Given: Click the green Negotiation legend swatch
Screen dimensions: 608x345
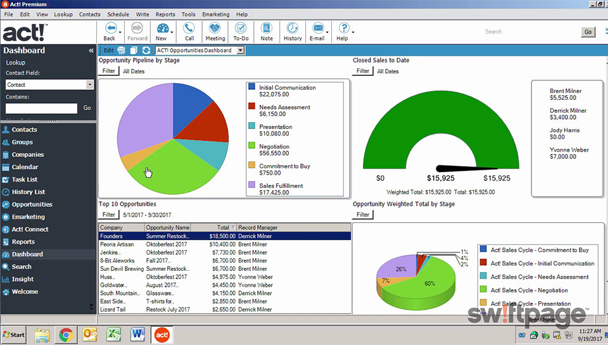Looking at the screenshot, I should tap(251, 146).
